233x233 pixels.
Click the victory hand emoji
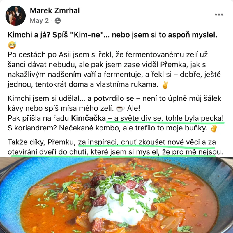click(165, 84)
